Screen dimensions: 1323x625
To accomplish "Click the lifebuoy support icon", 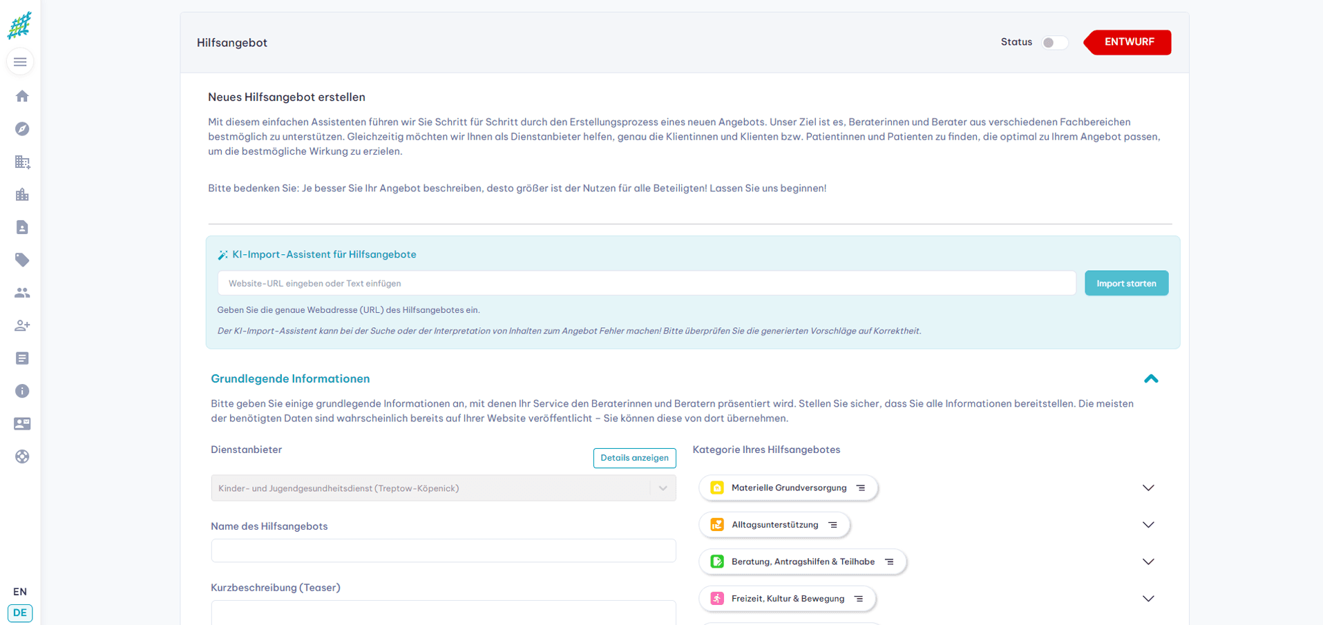I will (x=22, y=456).
